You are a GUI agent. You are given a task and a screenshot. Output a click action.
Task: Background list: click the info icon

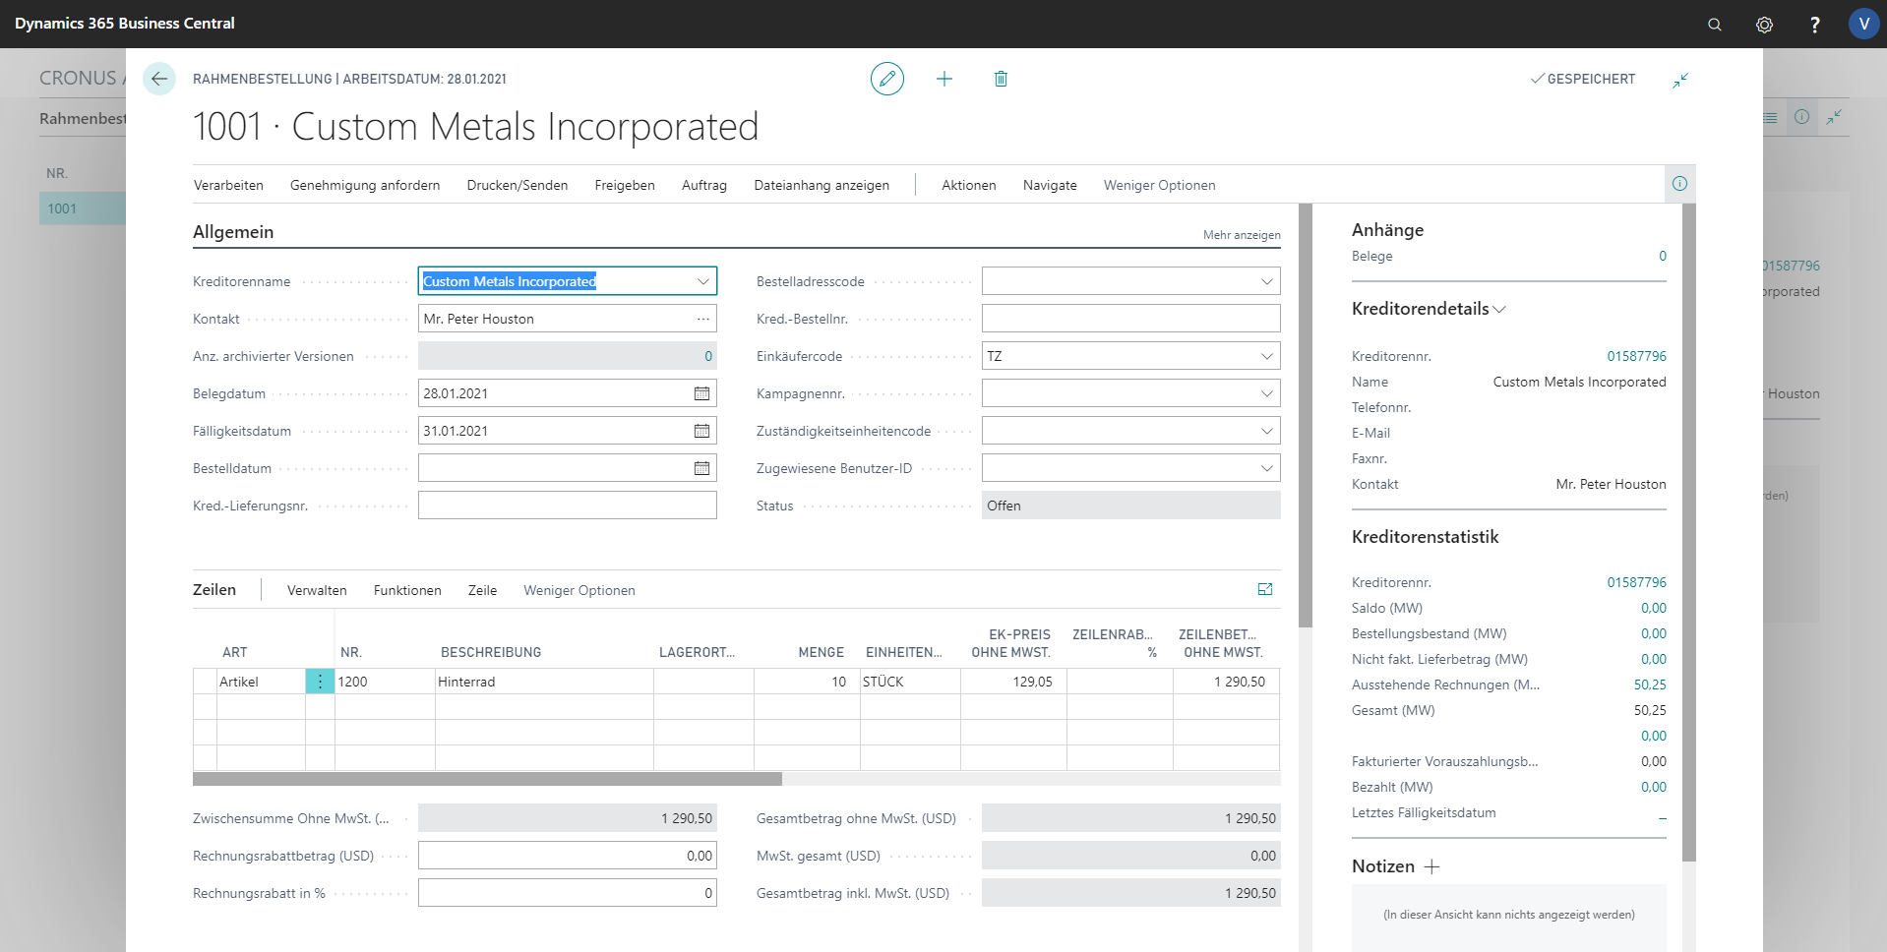point(1801,117)
